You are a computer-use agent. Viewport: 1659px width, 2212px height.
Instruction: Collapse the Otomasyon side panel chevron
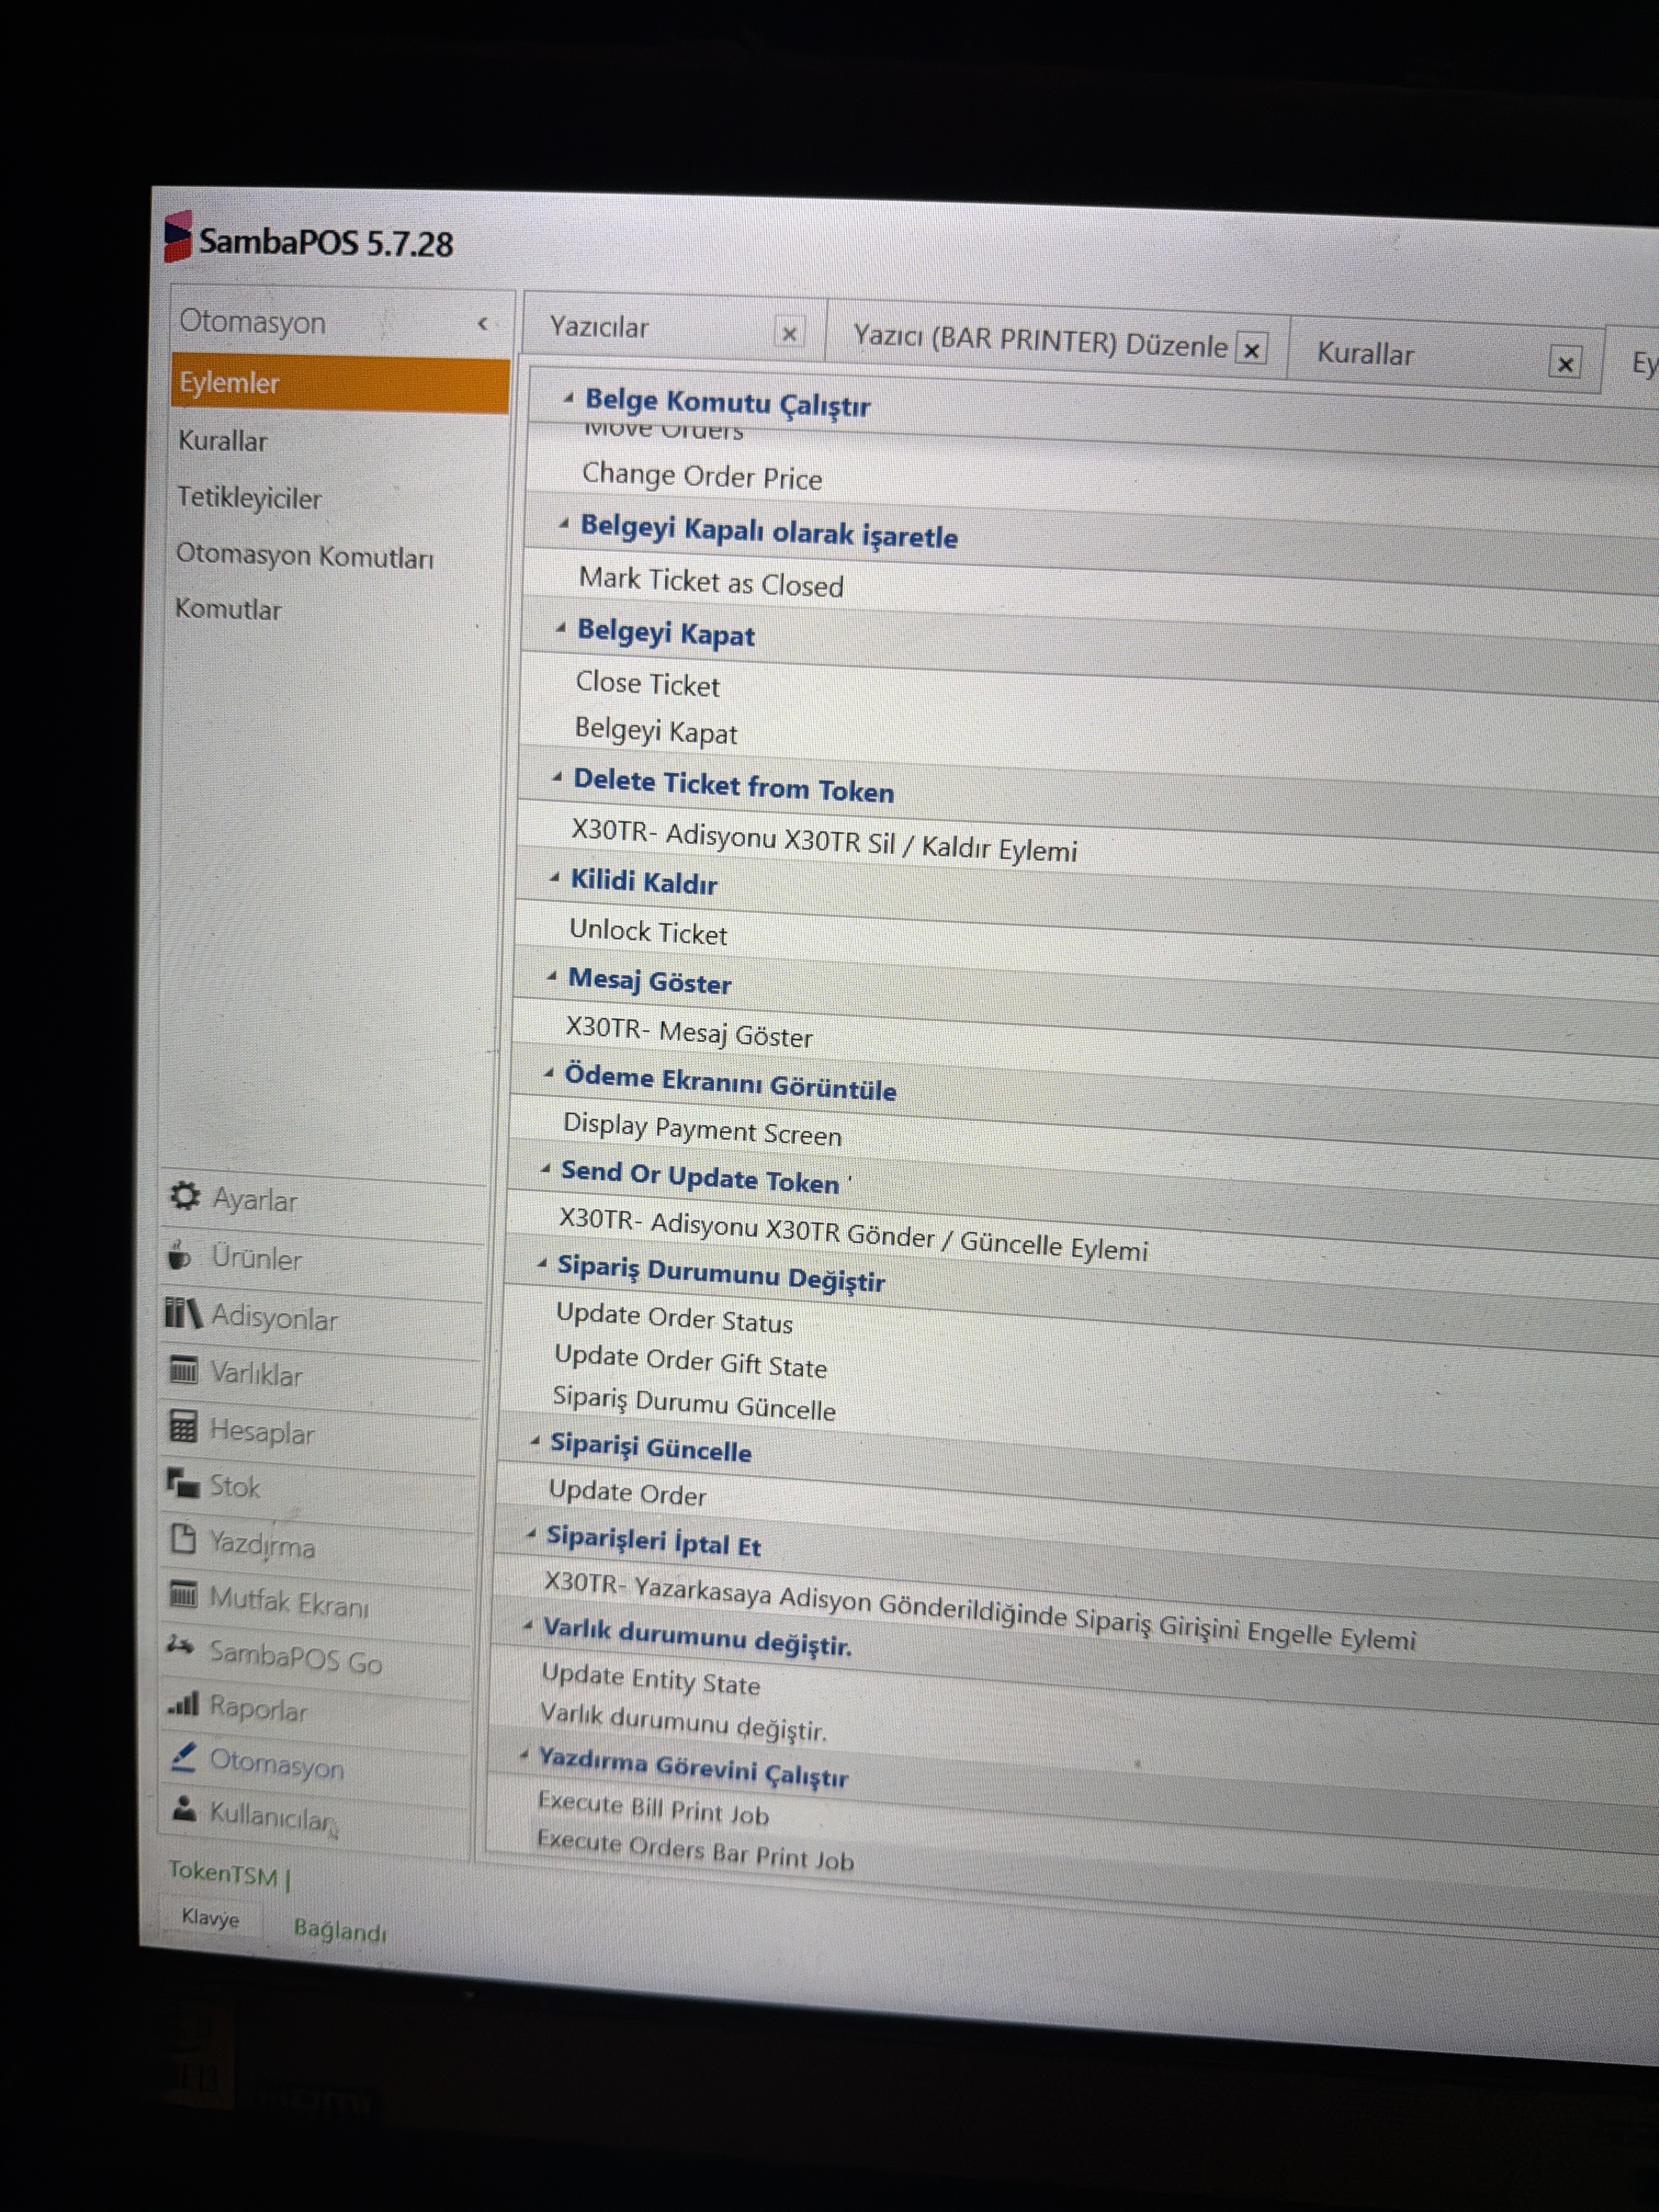tap(482, 324)
